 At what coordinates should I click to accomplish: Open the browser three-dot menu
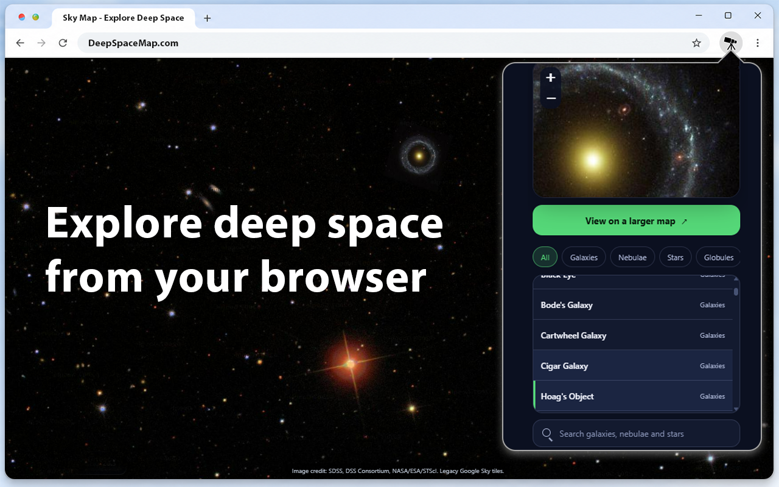pyautogui.click(x=758, y=43)
